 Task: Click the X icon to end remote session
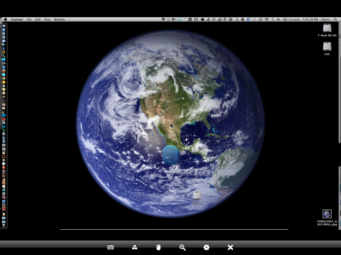click(x=230, y=247)
